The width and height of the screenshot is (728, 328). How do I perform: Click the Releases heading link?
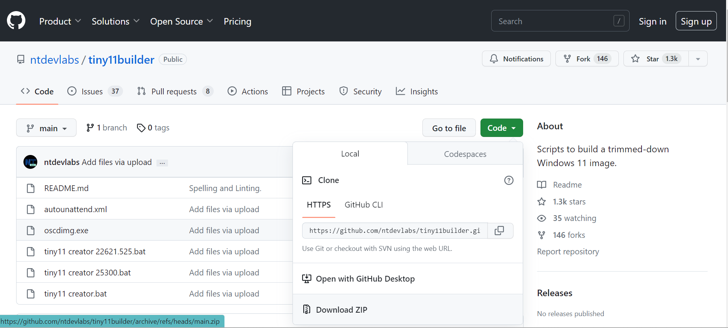pyautogui.click(x=555, y=293)
